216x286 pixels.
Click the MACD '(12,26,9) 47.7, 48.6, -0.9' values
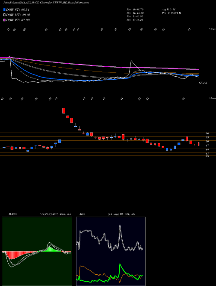(x=55, y=214)
